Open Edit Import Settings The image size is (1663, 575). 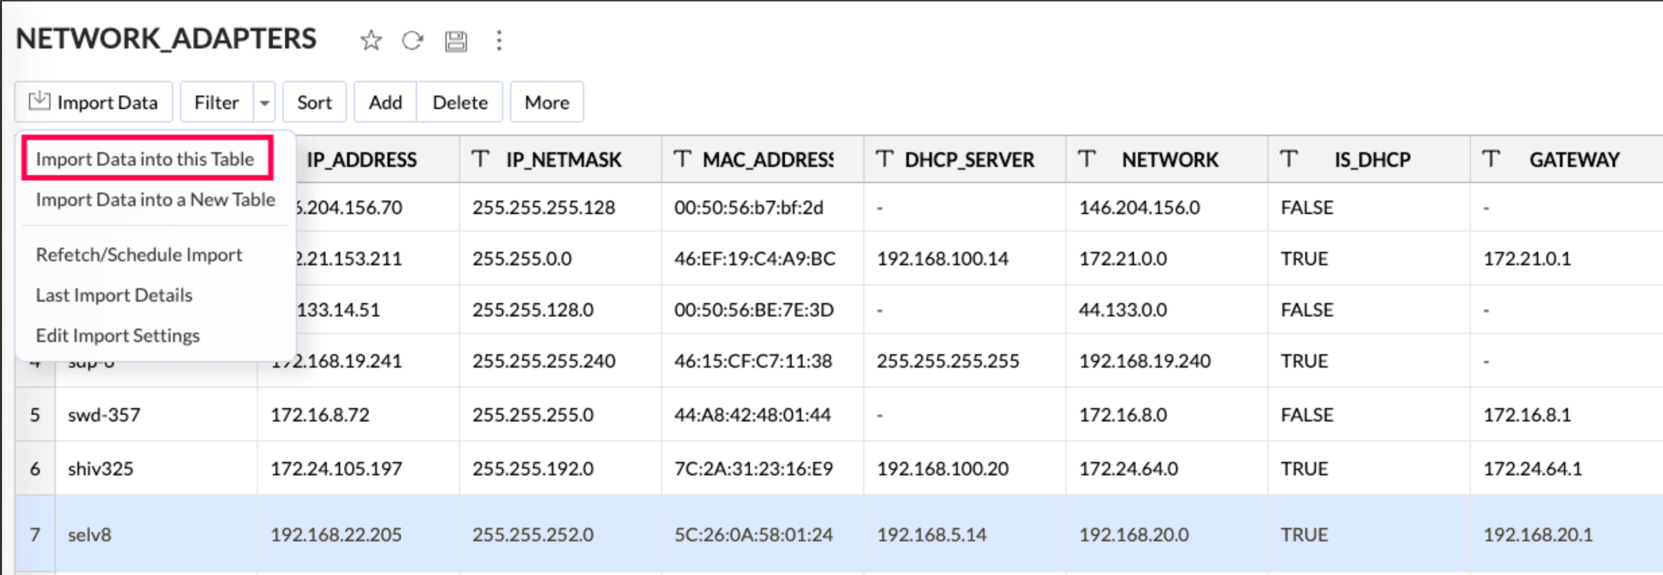pyautogui.click(x=118, y=335)
